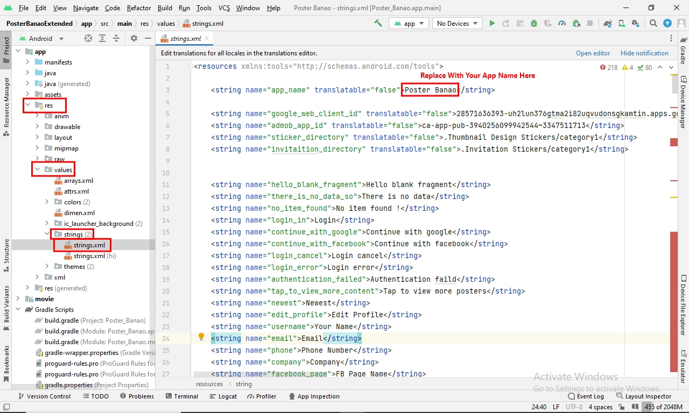This screenshot has width=689, height=413.
Task: Sync project with Gradle files icon
Action: pos(608,23)
